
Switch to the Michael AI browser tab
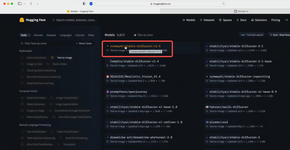pos(241,11)
